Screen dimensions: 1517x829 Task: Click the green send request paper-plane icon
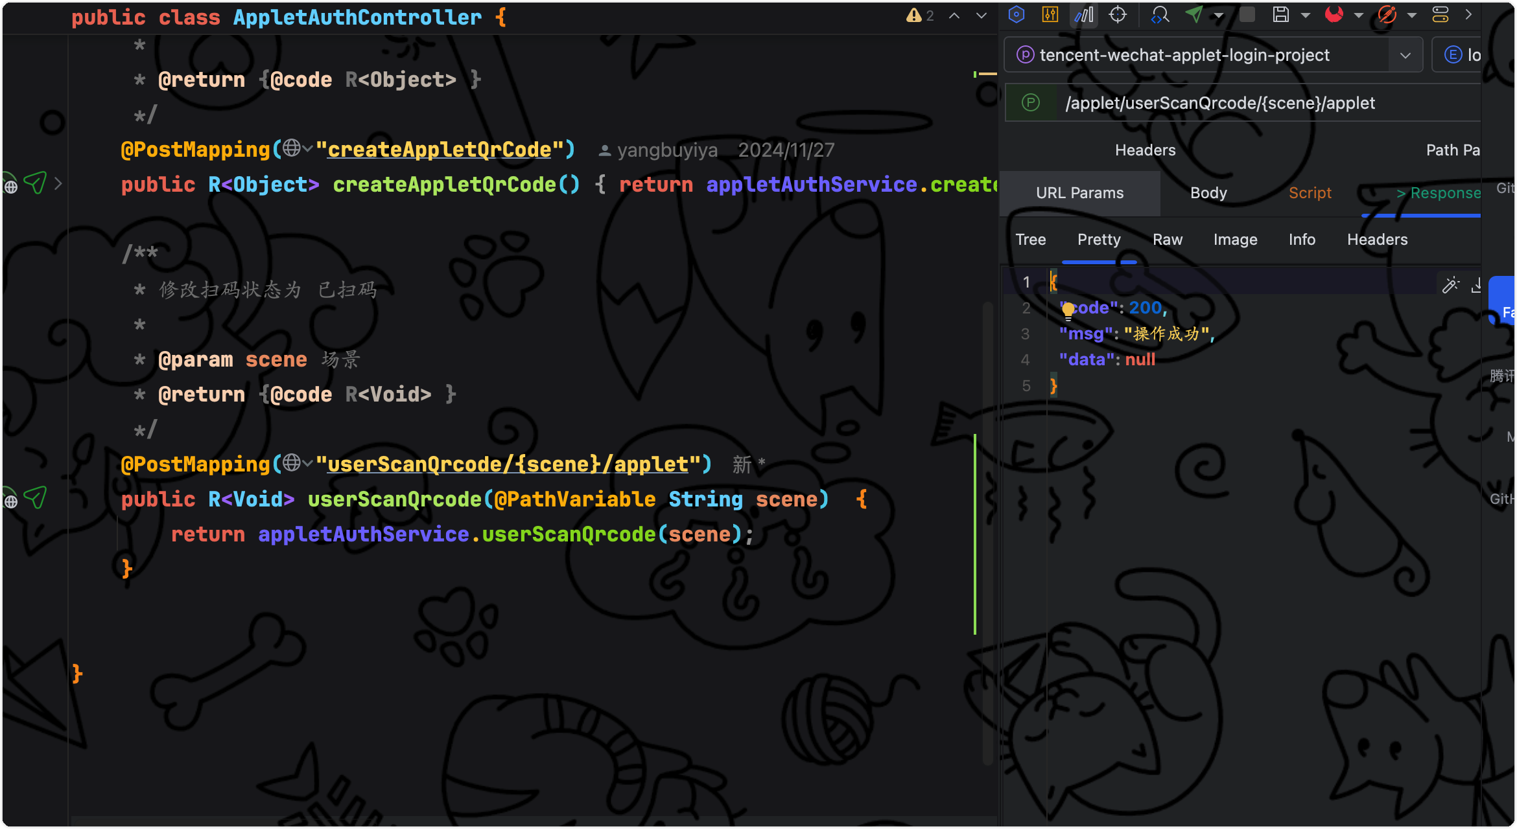1194,14
